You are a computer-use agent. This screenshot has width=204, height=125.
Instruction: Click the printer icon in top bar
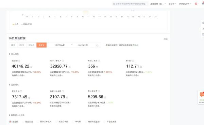(x=196, y=4)
